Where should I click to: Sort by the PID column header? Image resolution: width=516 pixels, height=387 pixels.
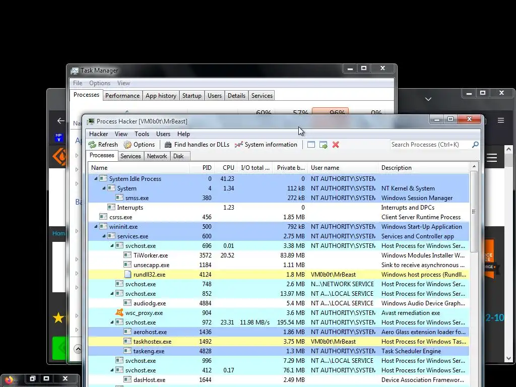click(202, 168)
